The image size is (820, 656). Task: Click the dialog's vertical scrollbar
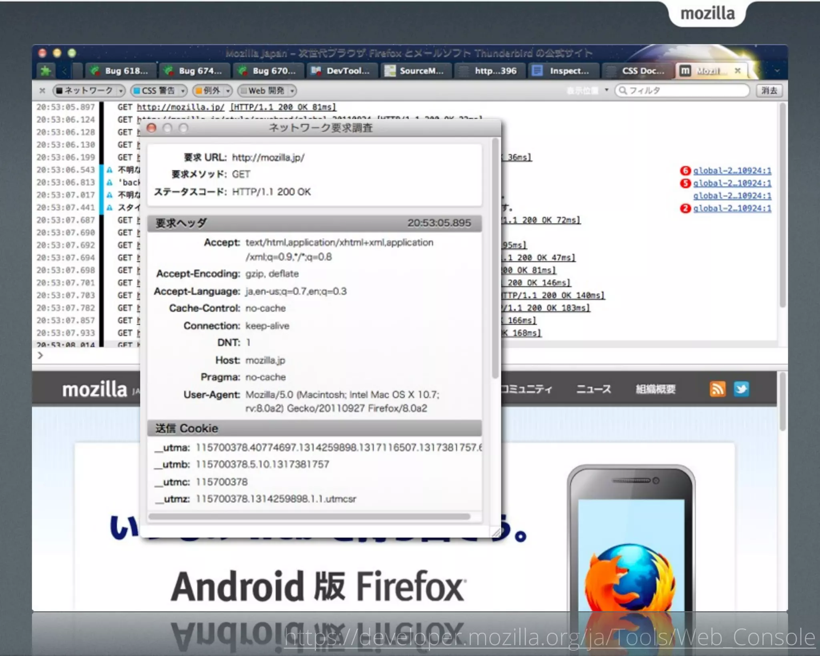(495, 258)
